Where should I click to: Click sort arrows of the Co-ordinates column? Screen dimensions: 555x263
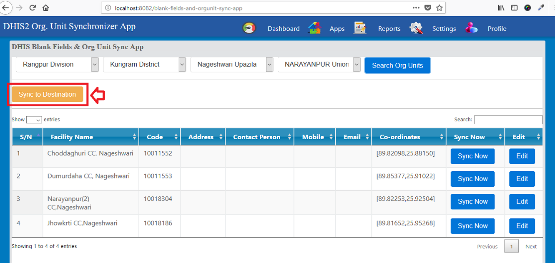tap(442, 137)
